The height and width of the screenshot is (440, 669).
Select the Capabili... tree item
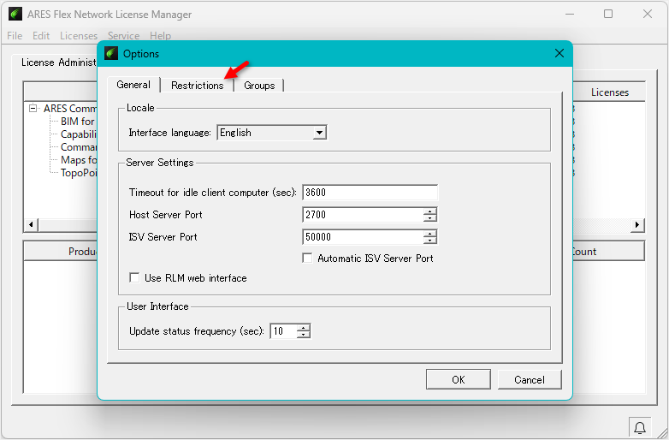79,134
